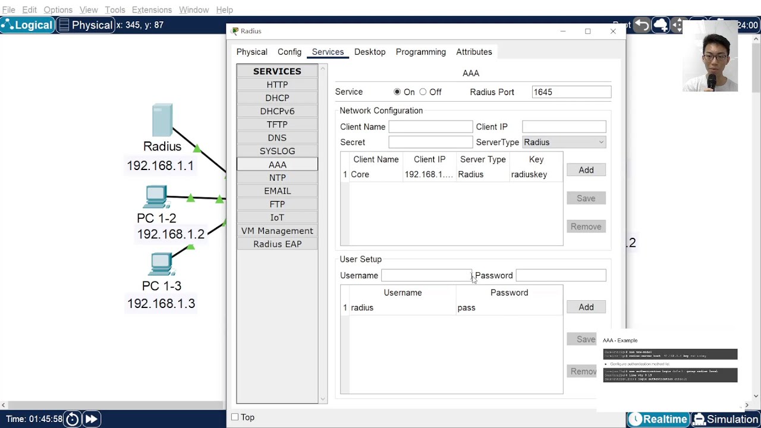The width and height of the screenshot is (761, 428).
Task: Turn the AAA service Off
Action: (x=423, y=92)
